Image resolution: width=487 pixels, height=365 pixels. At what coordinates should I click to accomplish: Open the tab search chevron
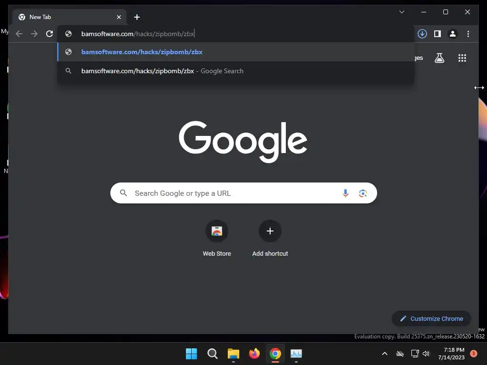401,12
